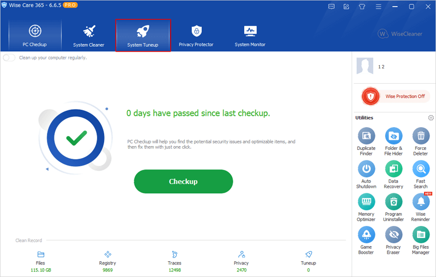Screen dimensions: 436x277
Task: Open the System Monitor tab
Action: click(250, 35)
